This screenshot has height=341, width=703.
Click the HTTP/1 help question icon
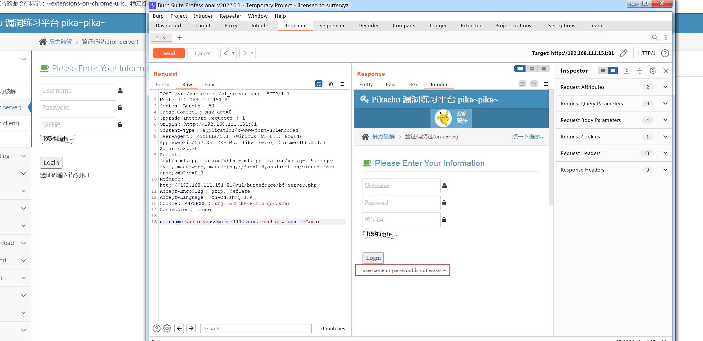pos(665,53)
